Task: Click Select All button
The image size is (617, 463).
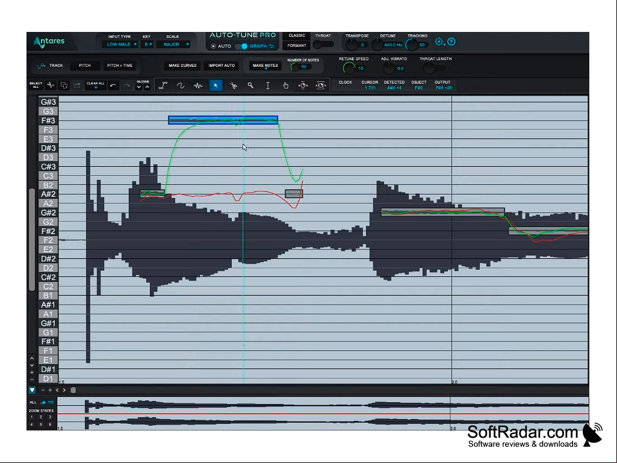Action: [36, 85]
